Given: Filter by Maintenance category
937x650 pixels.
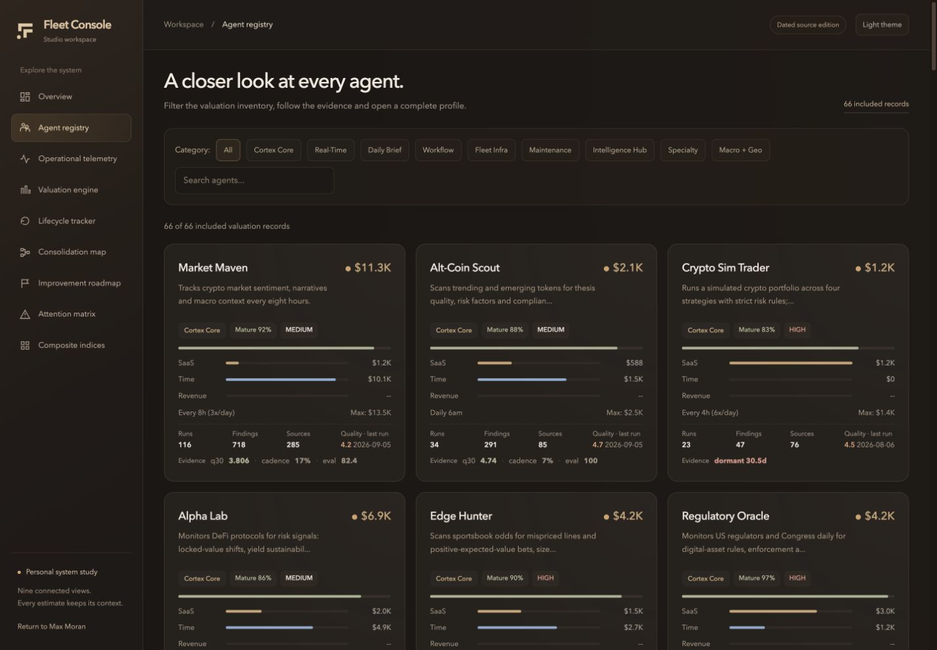Looking at the screenshot, I should 550,150.
